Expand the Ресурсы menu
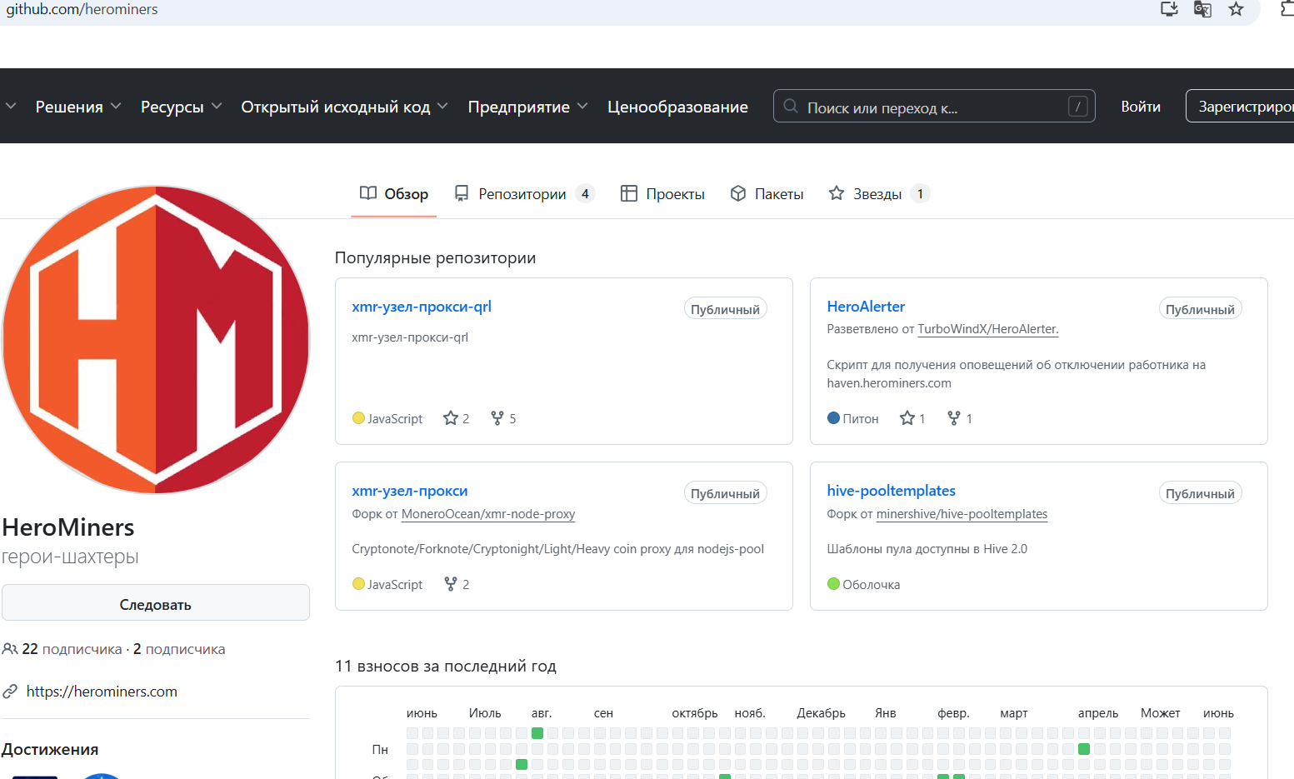The height and width of the screenshot is (779, 1294). click(181, 107)
